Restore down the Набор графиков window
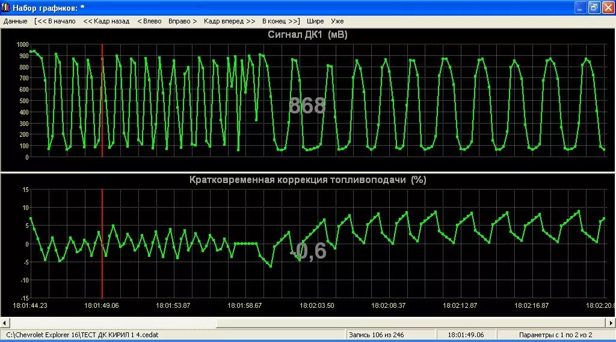 [594, 8]
